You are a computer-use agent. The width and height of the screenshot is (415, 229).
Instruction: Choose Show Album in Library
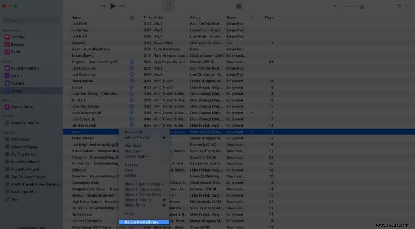(144, 184)
